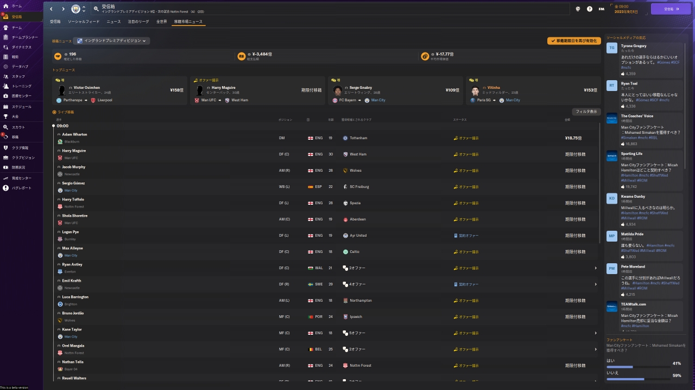Open 戦術 (Tactics) in the sidebar
This screenshot has height=390, width=695.
click(6, 57)
